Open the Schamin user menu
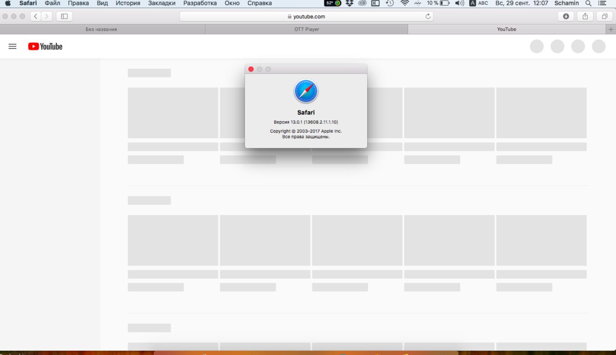 (x=566, y=3)
